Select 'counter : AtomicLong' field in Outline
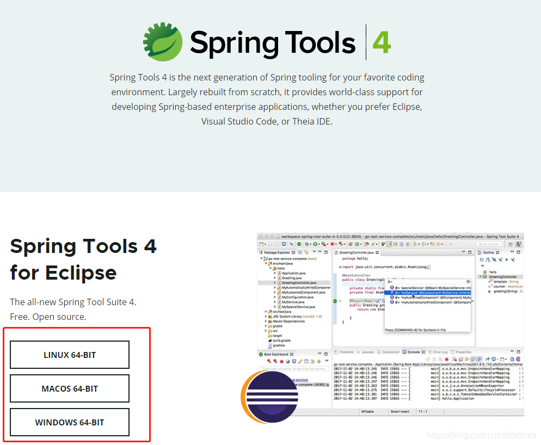 [x=506, y=286]
